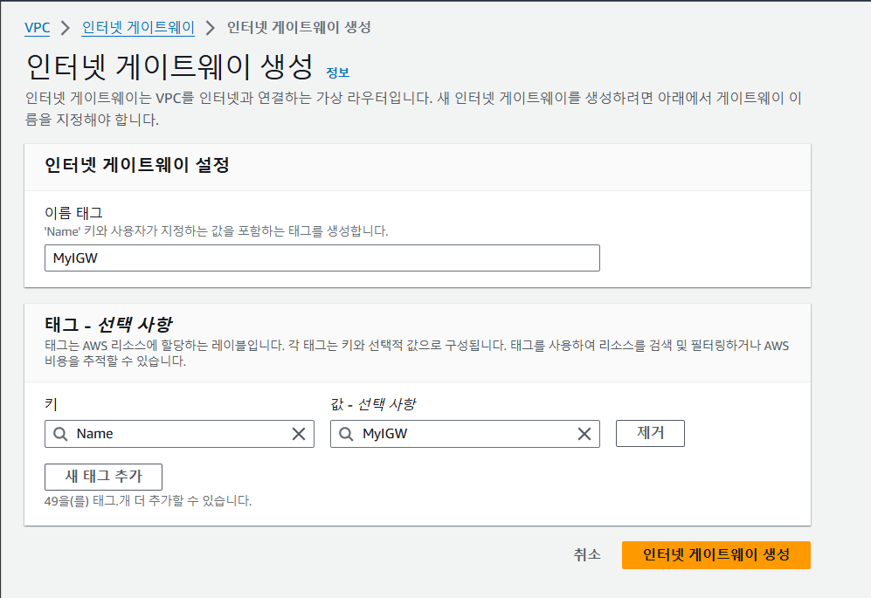Click the 인터넷 게이트웨이 설정 section heading
871x598 pixels.
pyautogui.click(x=136, y=165)
